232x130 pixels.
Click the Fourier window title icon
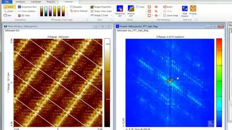coord(117,26)
